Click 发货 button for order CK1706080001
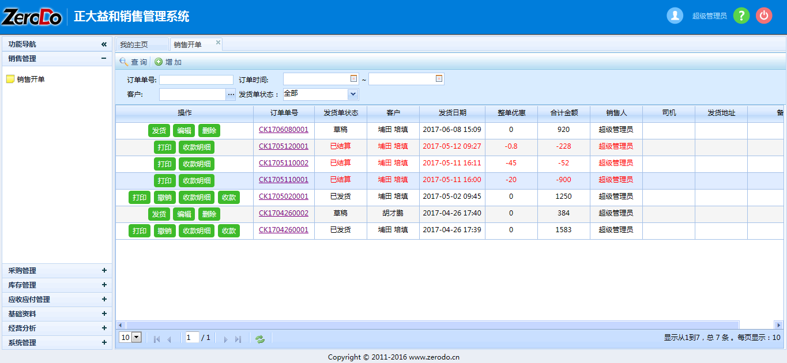Image resolution: width=787 pixels, height=363 pixels. pyautogui.click(x=159, y=131)
